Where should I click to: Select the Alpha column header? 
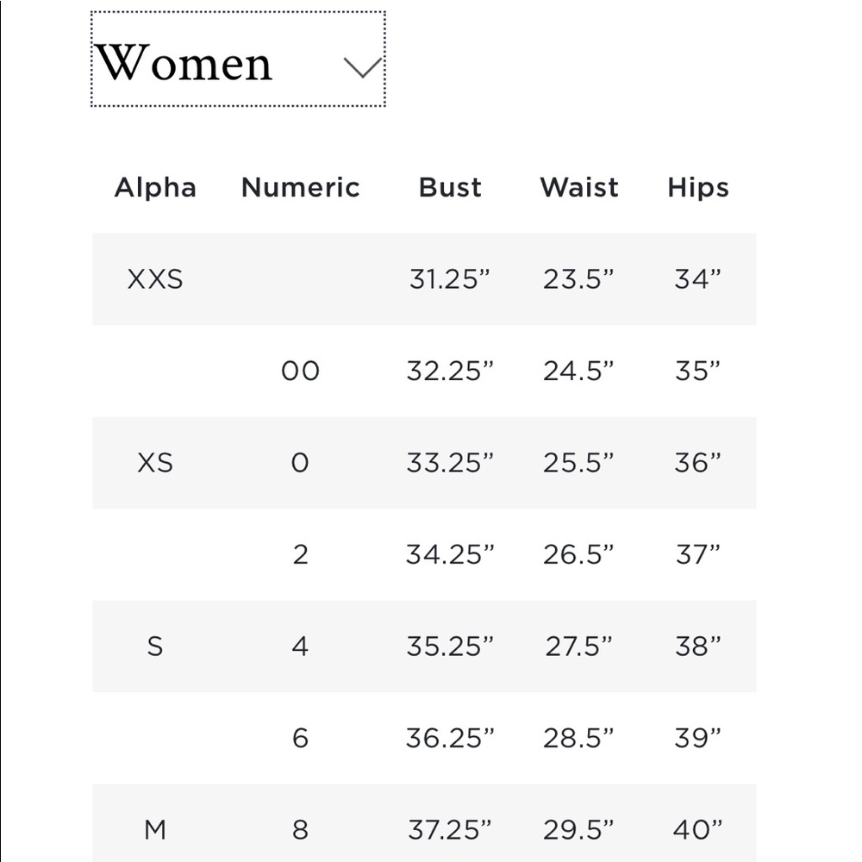(155, 187)
